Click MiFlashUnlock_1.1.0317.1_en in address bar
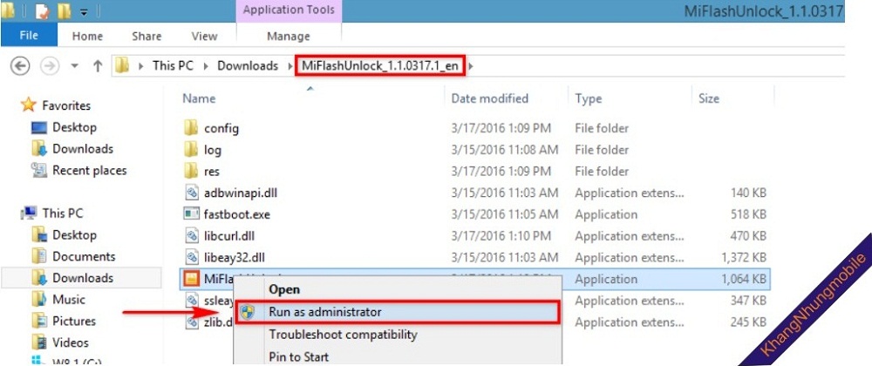 [x=380, y=66]
